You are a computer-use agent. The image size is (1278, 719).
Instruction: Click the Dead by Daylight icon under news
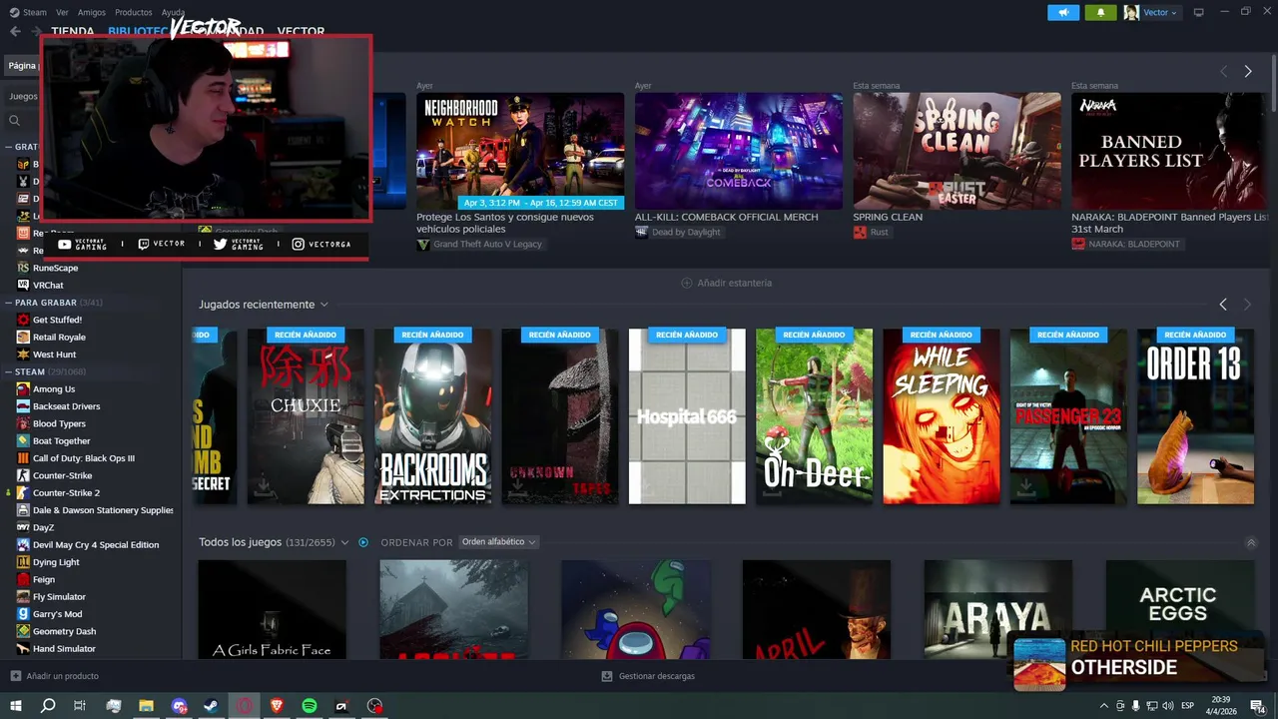641,232
